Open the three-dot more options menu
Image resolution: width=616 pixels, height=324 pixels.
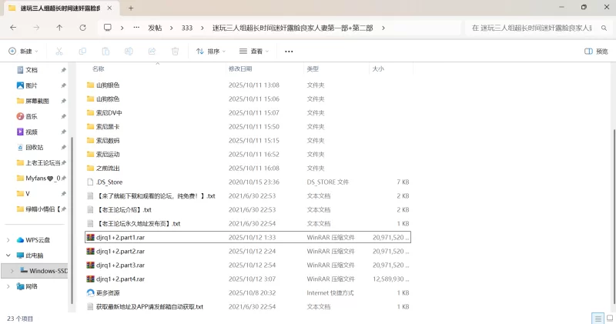[x=289, y=52]
